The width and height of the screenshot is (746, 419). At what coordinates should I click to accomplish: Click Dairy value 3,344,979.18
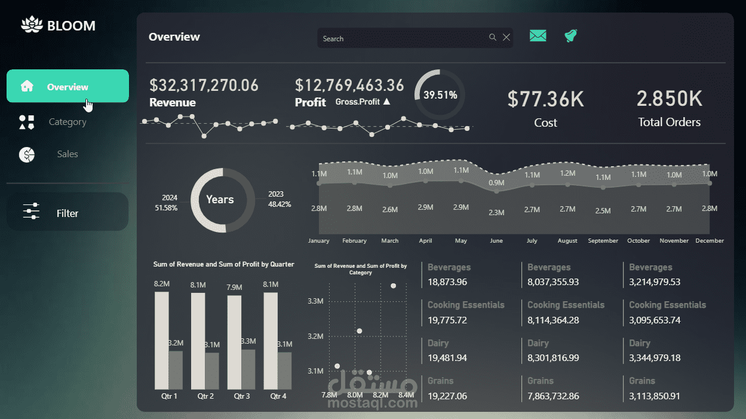(x=655, y=357)
